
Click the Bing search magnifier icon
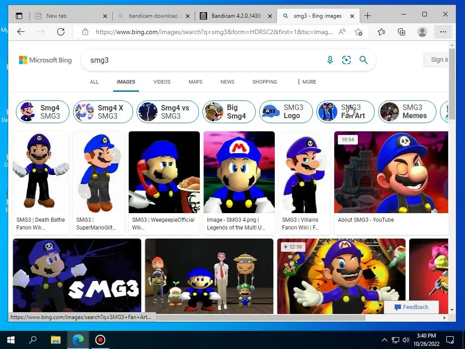point(364,60)
